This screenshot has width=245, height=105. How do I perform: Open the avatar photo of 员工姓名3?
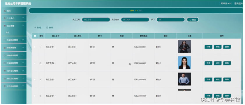(184, 79)
